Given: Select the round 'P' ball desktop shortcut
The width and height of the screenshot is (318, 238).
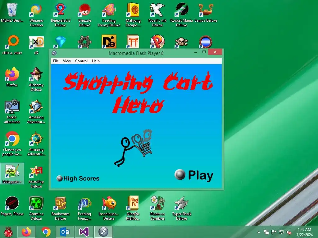Looking at the screenshot, I should pos(157,42).
